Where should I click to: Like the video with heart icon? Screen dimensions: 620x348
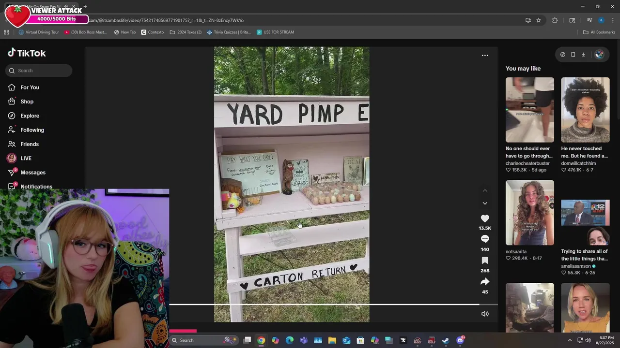pyautogui.click(x=485, y=218)
